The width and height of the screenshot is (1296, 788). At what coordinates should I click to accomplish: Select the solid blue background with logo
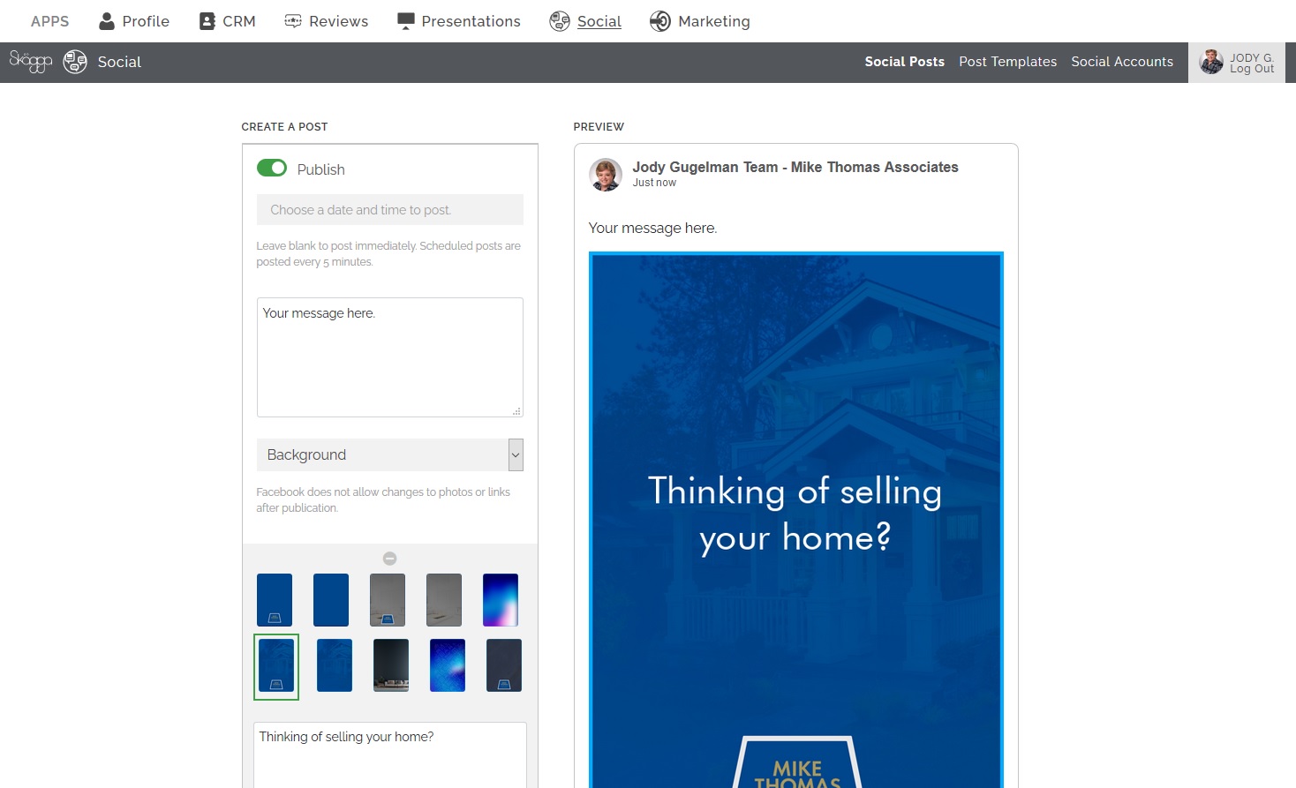coord(275,600)
